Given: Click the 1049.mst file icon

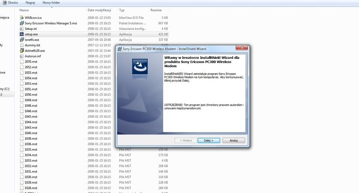Looking at the screenshot, I should pos(21,100).
